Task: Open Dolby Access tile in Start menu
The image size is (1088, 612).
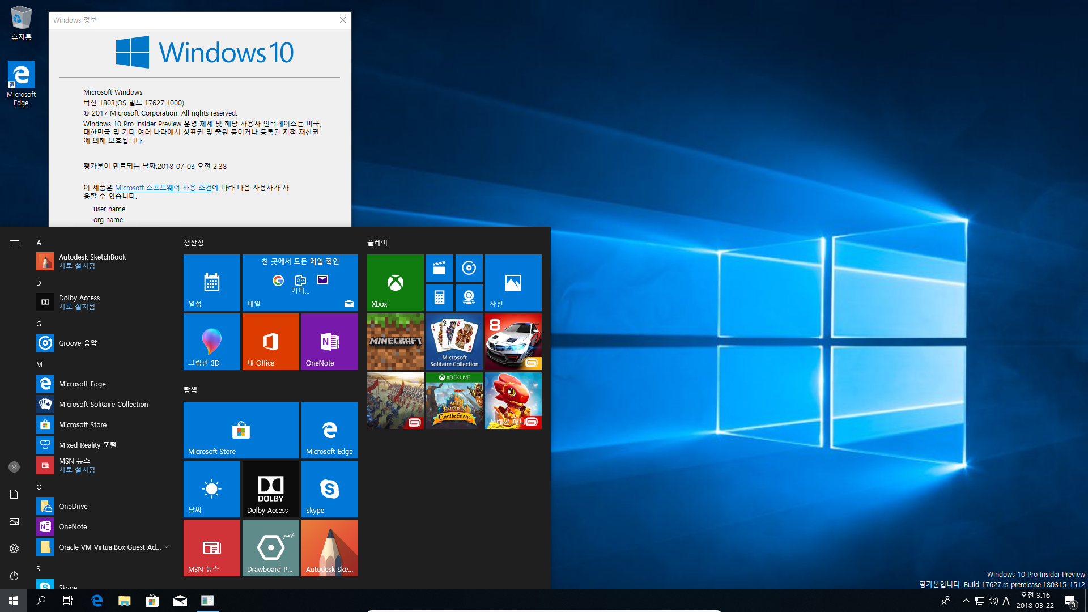Action: click(x=270, y=488)
